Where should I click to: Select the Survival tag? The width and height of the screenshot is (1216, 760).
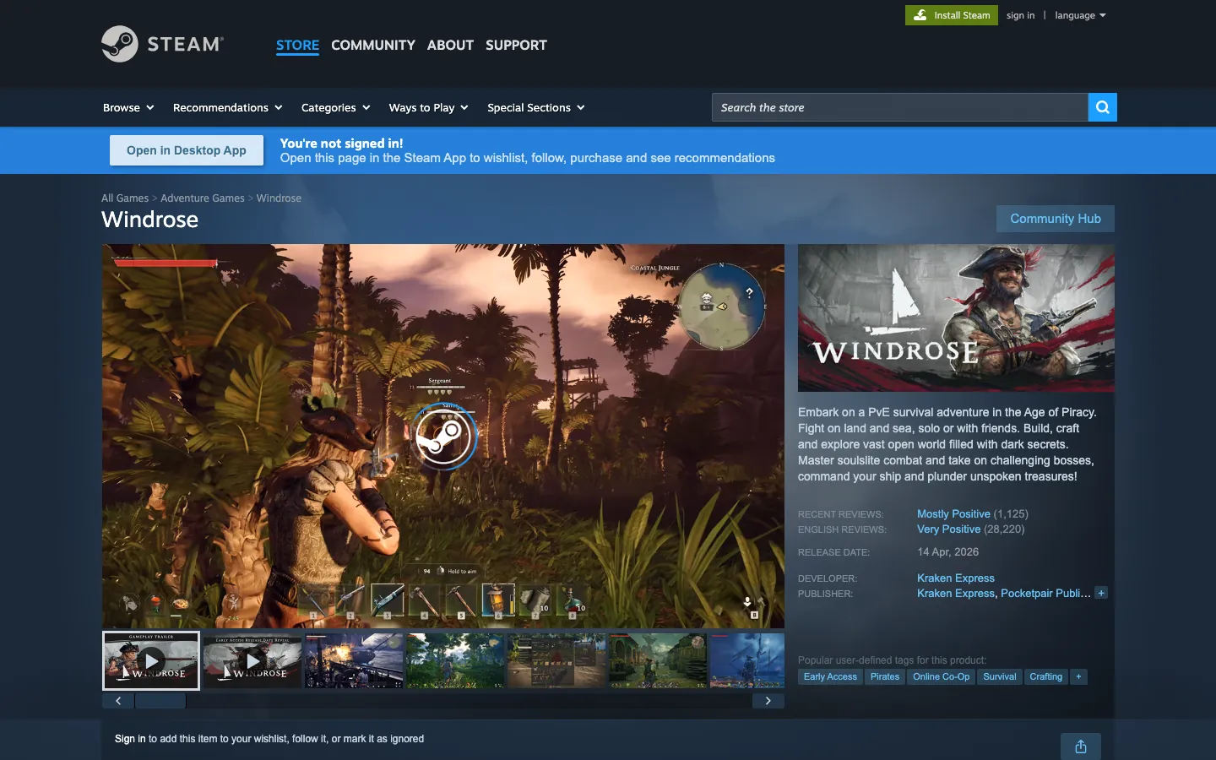click(1000, 676)
